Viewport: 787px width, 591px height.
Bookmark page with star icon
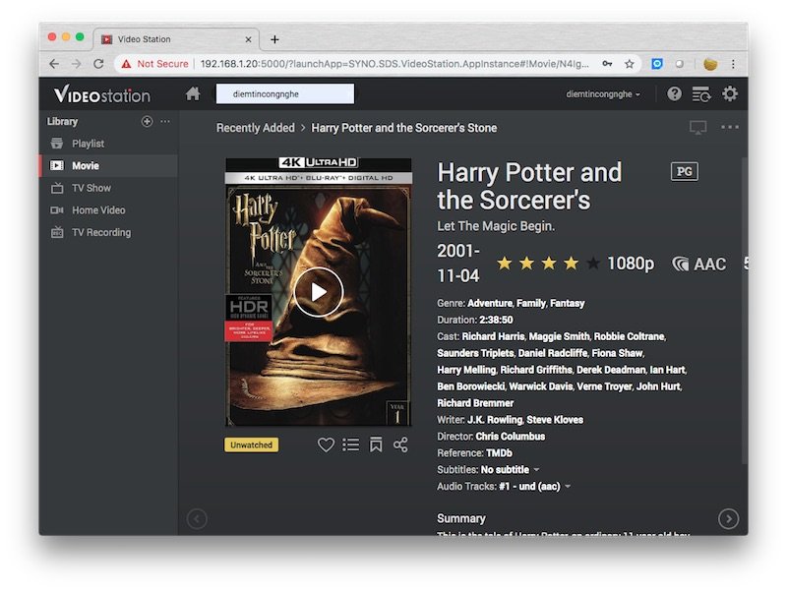click(x=630, y=64)
